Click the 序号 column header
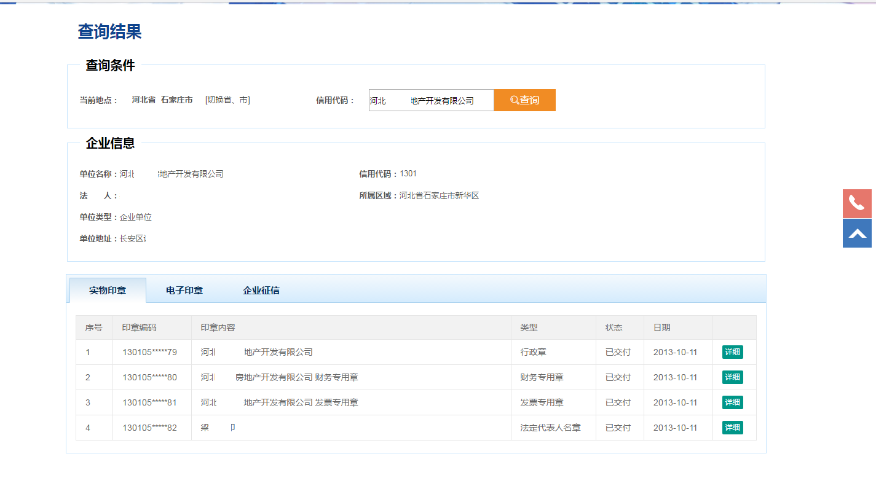 (93, 327)
